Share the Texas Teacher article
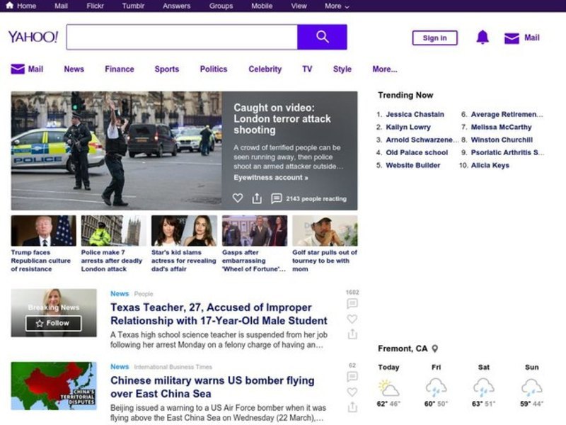566x425 pixels. [x=352, y=334]
